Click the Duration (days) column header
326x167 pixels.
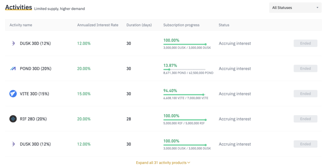(139, 25)
